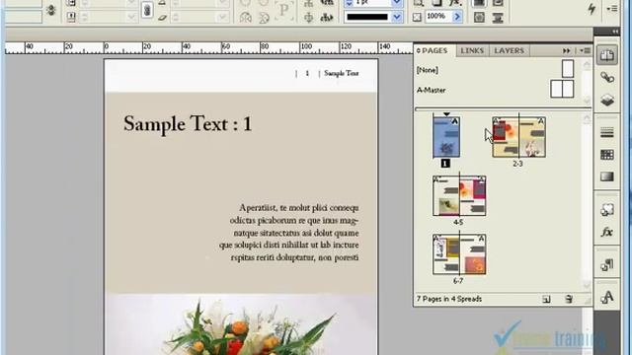Image resolution: width=632 pixels, height=355 pixels.
Task: Open the opacity 100% slider arrow
Action: point(457,17)
